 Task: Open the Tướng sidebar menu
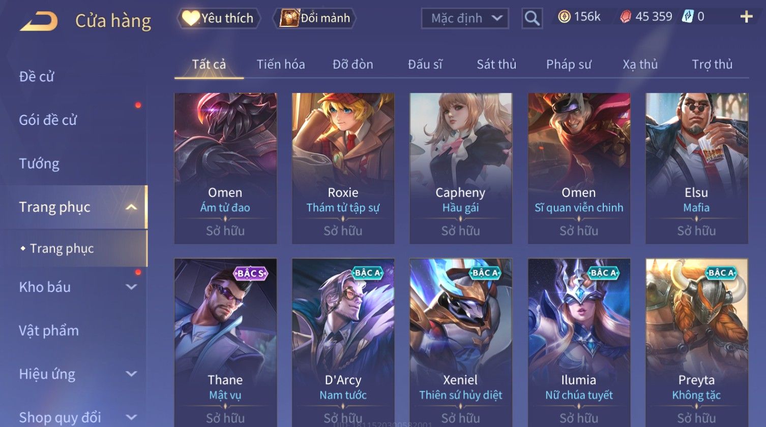click(x=39, y=163)
